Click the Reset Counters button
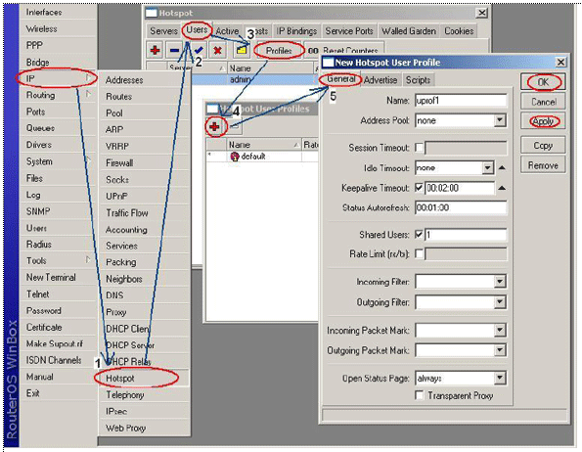This screenshot has width=582, height=452. 343,51
